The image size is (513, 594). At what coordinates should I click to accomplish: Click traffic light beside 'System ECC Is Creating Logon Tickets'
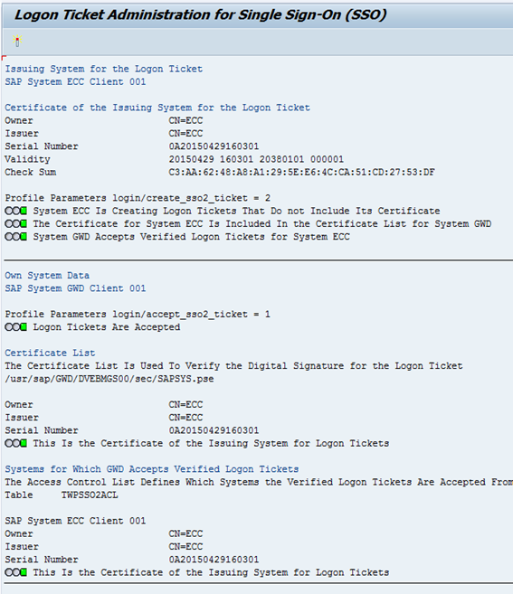coord(16,211)
